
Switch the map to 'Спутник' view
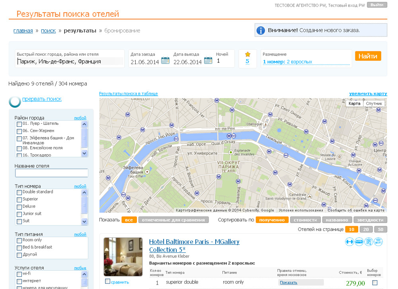click(374, 103)
